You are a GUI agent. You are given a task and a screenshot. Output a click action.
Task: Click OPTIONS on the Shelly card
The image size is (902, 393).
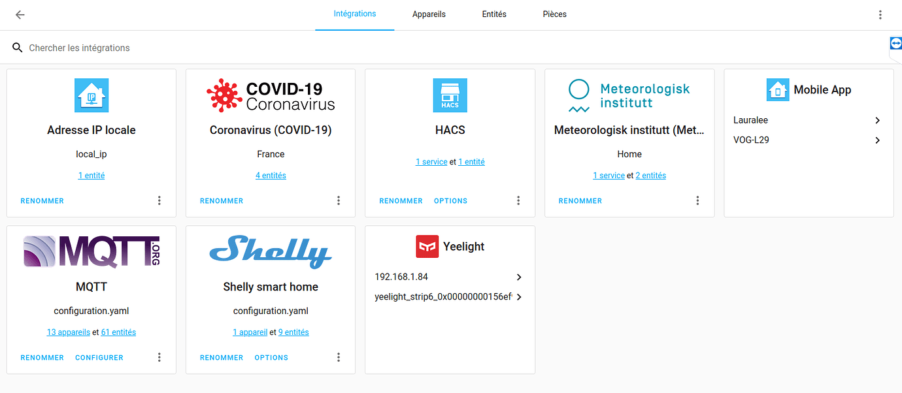point(271,358)
